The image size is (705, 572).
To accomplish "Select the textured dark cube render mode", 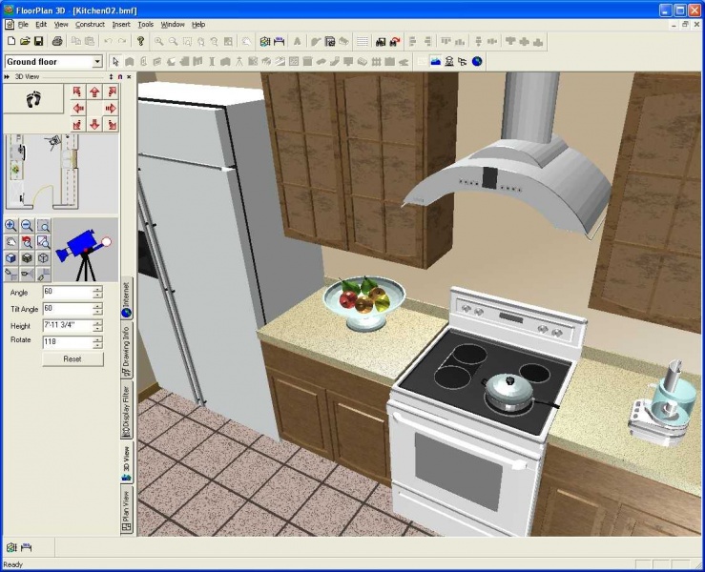I will pos(27,258).
